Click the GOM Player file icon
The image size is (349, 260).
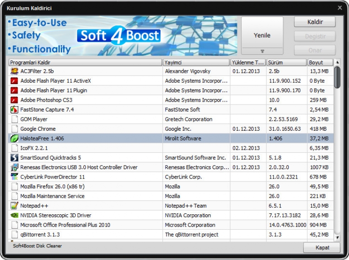pos(15,119)
